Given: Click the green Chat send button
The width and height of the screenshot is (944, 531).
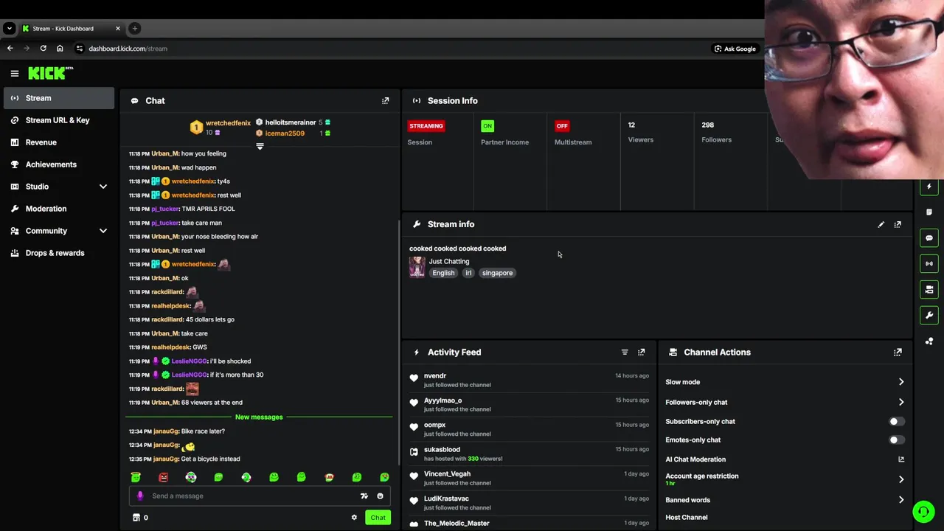Looking at the screenshot, I should coord(378,518).
